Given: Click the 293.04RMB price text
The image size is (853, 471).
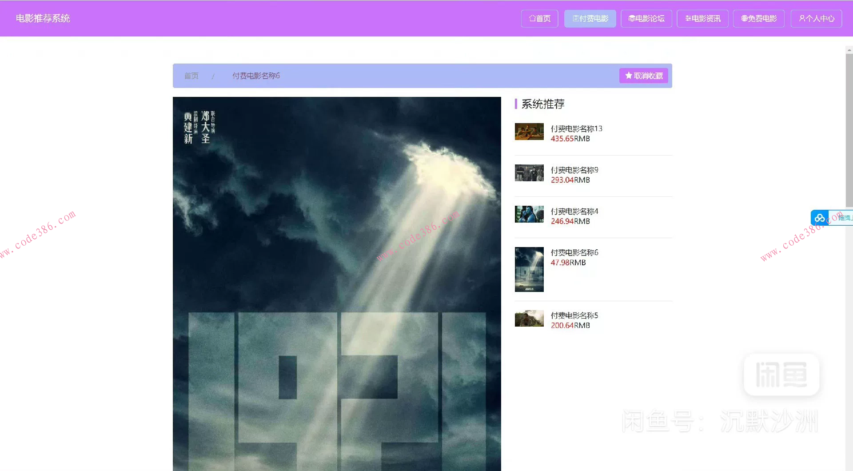Looking at the screenshot, I should [x=570, y=180].
